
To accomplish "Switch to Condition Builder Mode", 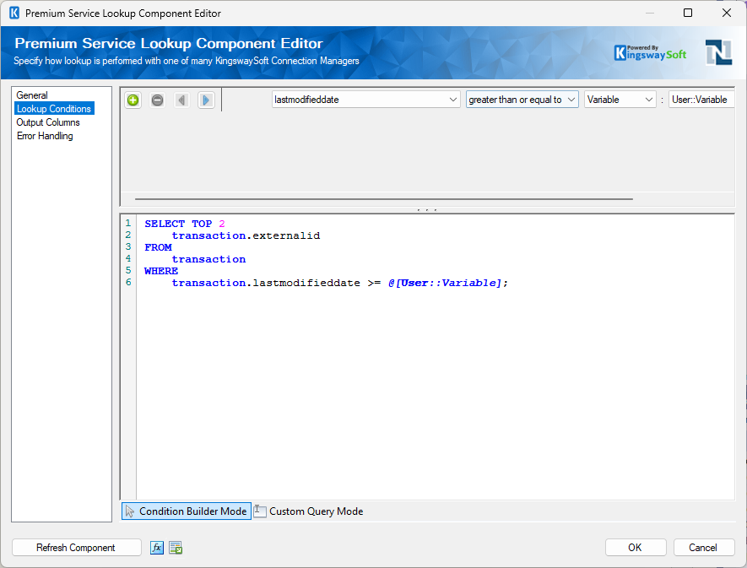I will coord(187,511).
